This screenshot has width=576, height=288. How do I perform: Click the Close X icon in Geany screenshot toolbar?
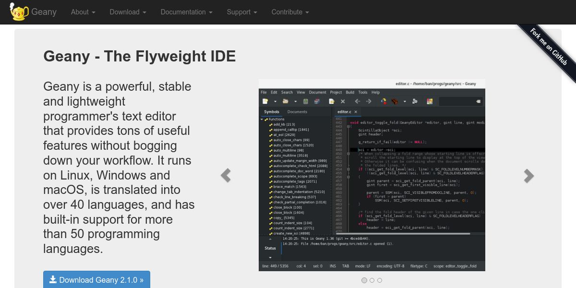343,101
